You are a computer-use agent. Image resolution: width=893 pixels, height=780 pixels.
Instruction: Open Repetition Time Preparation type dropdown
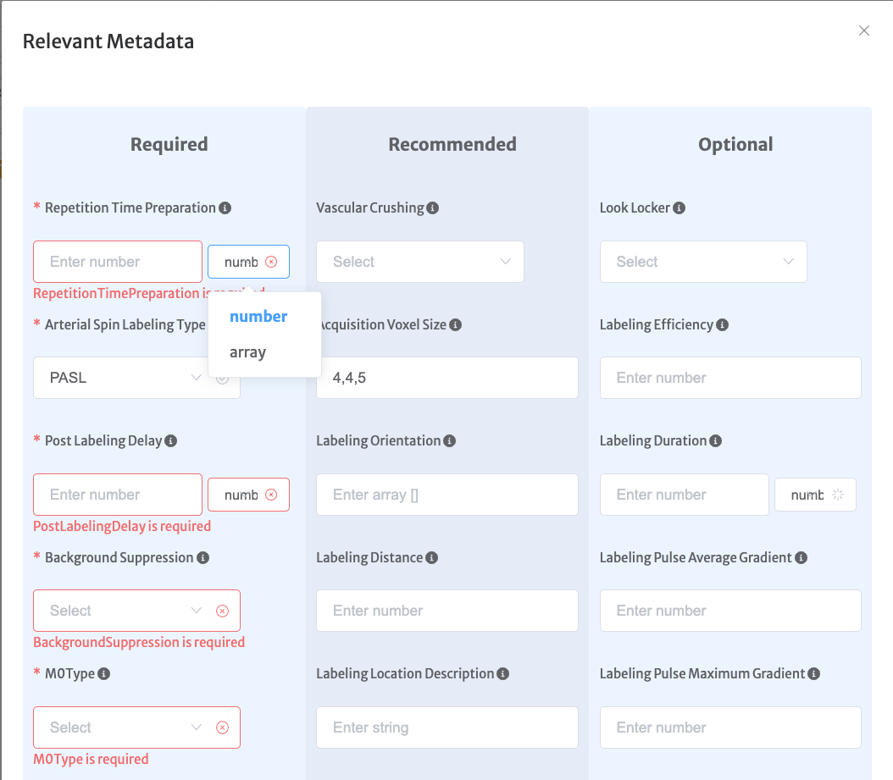[248, 262]
